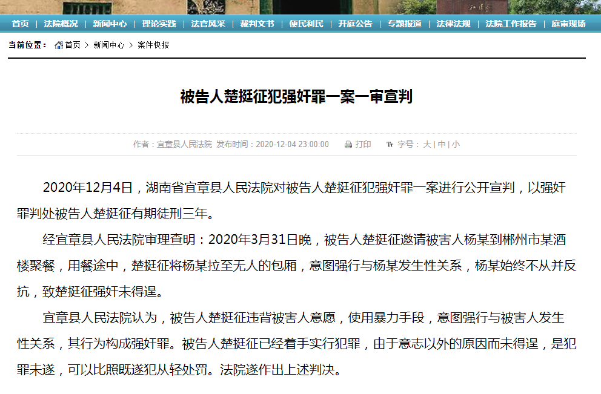
Task: Follow the 案件快报 breadcrumb link
Action: [153, 45]
